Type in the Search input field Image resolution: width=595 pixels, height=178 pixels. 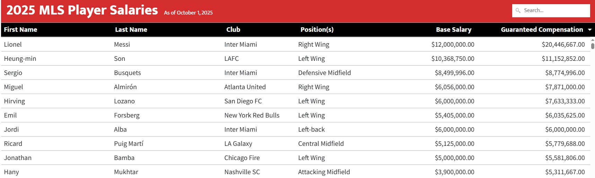click(x=554, y=11)
